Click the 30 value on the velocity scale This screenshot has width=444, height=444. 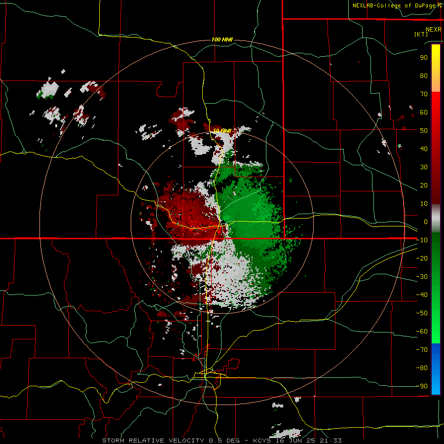click(x=424, y=167)
